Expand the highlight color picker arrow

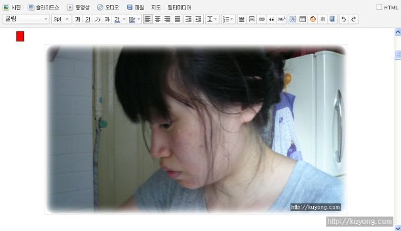point(139,19)
